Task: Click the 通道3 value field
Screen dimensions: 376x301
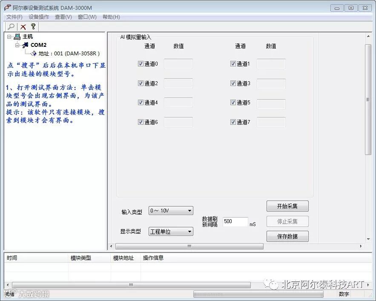Action: [x=271, y=83]
